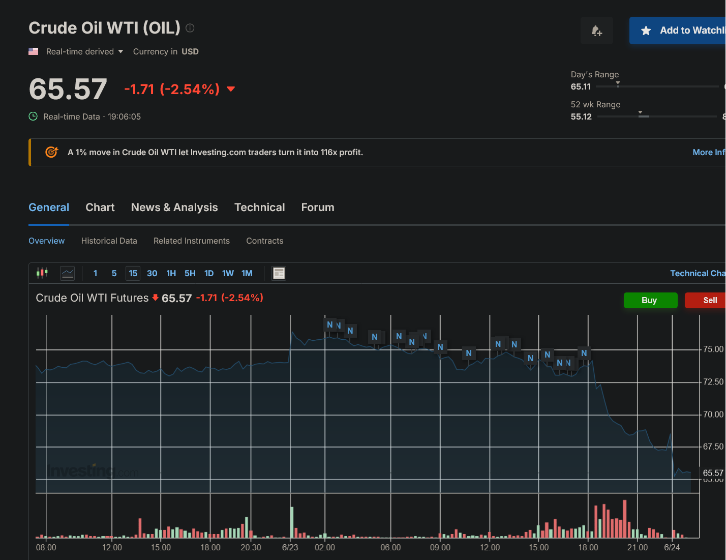The height and width of the screenshot is (560, 726).
Task: Open the Technical Chart link
Action: (x=698, y=273)
